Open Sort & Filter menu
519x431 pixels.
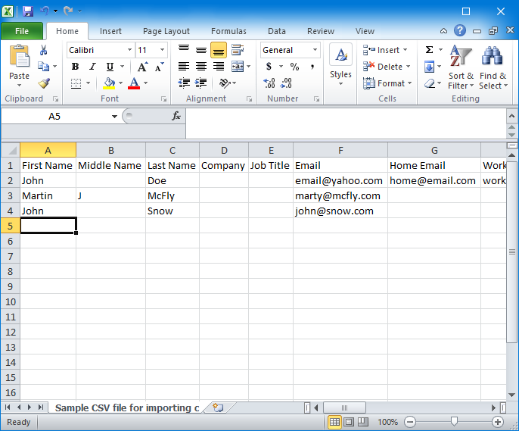(461, 67)
